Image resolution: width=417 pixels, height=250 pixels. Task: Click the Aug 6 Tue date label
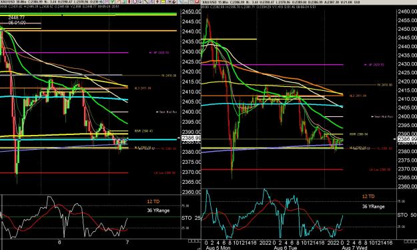[x=286, y=248]
